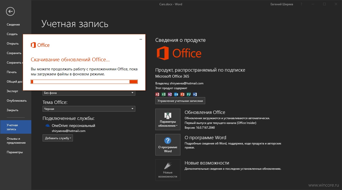Click the OneDrive cloud icon
Viewport: 342px width, 190px height.
(48, 126)
